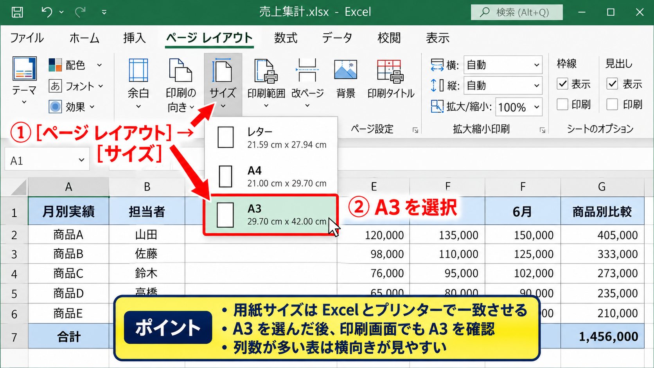This screenshot has height=368, width=654.
Task: Switch to the 数式 tab
Action: click(x=286, y=38)
